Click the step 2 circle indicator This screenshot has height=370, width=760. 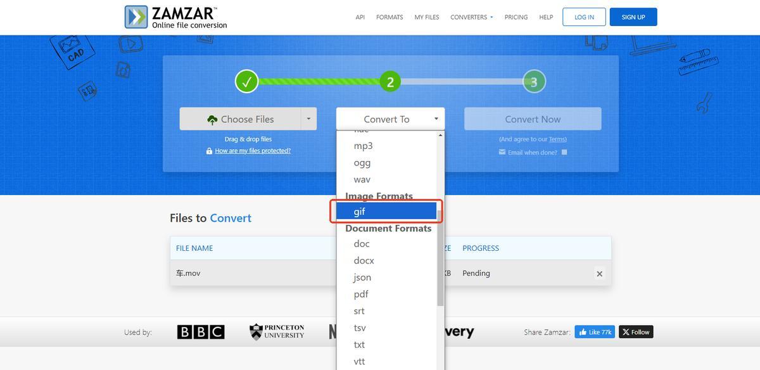point(390,82)
